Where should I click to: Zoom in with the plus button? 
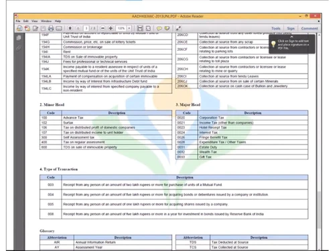pyautogui.click(x=111, y=28)
